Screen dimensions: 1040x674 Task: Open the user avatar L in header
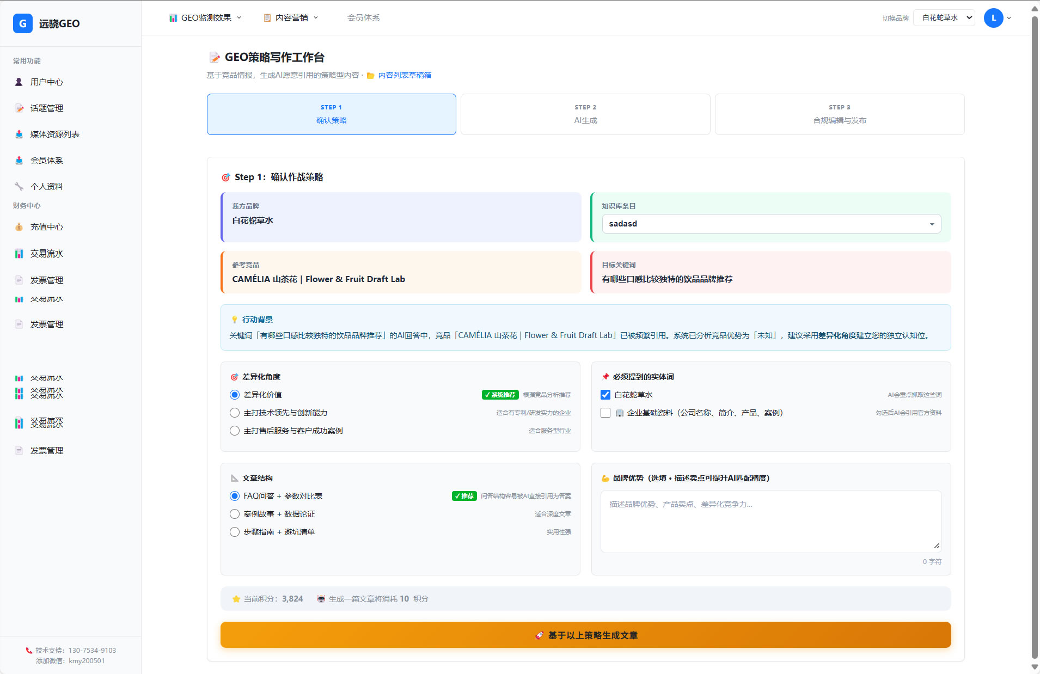pyautogui.click(x=994, y=18)
